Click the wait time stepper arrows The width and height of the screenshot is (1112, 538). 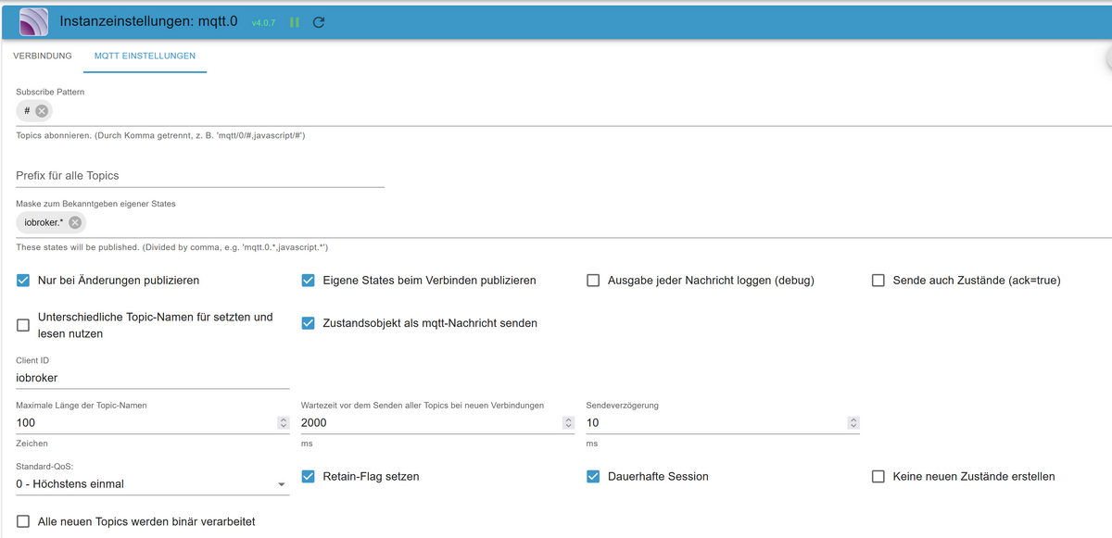pyautogui.click(x=568, y=422)
